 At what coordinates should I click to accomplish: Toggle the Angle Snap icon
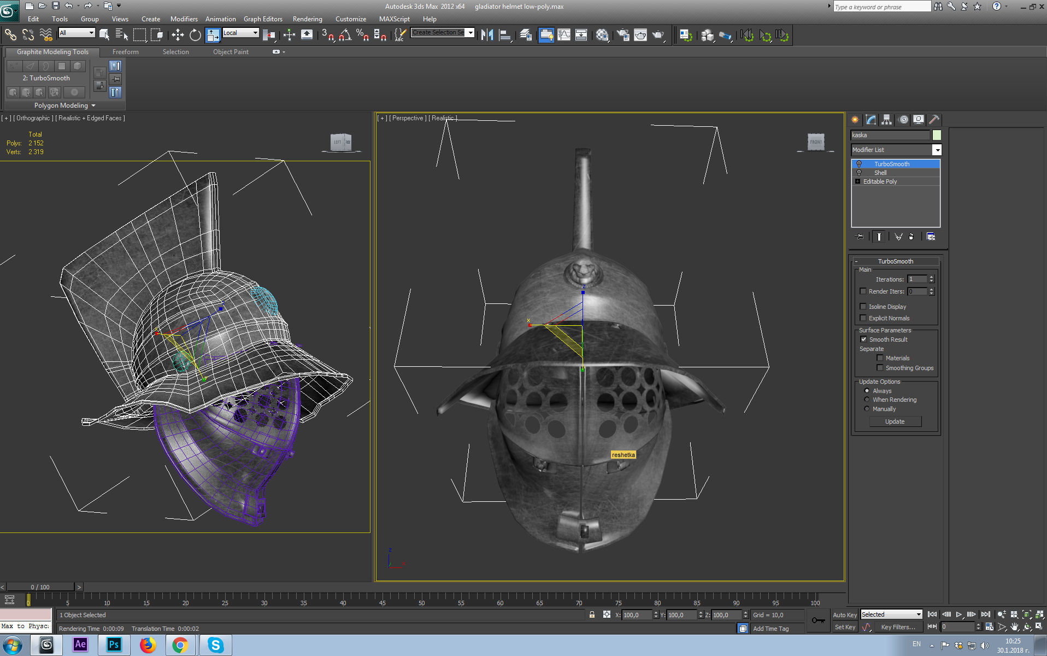point(345,35)
